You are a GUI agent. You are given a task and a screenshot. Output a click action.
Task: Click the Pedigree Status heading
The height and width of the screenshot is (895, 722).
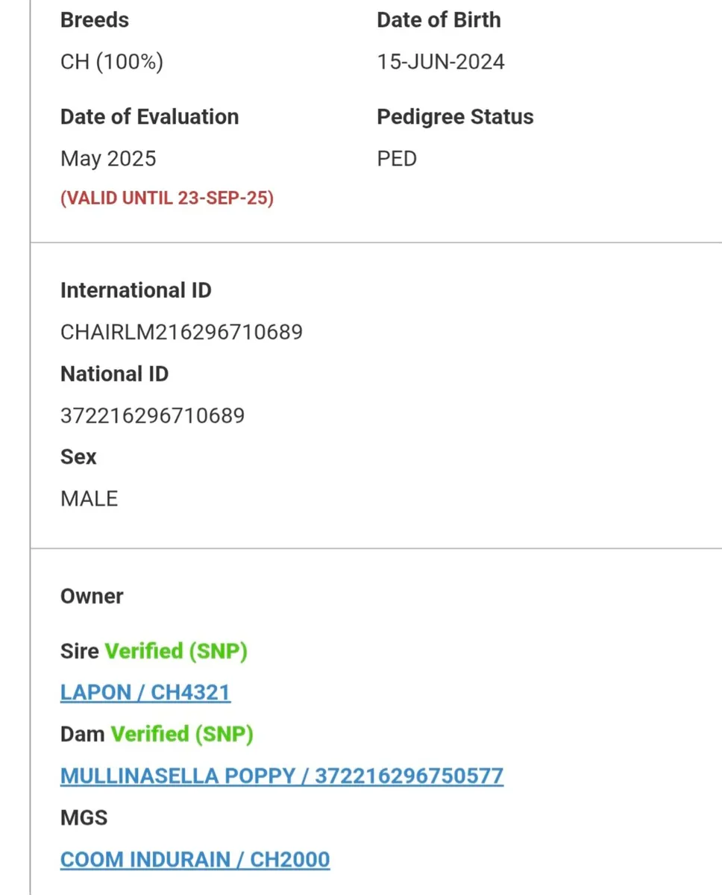[455, 117]
